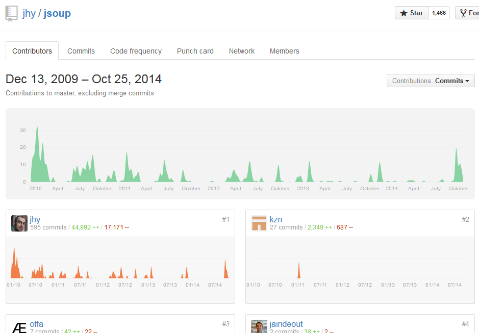Open the jsoup repository link

pos(57,13)
